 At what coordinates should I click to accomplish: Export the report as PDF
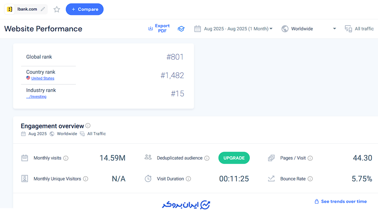[159, 29]
